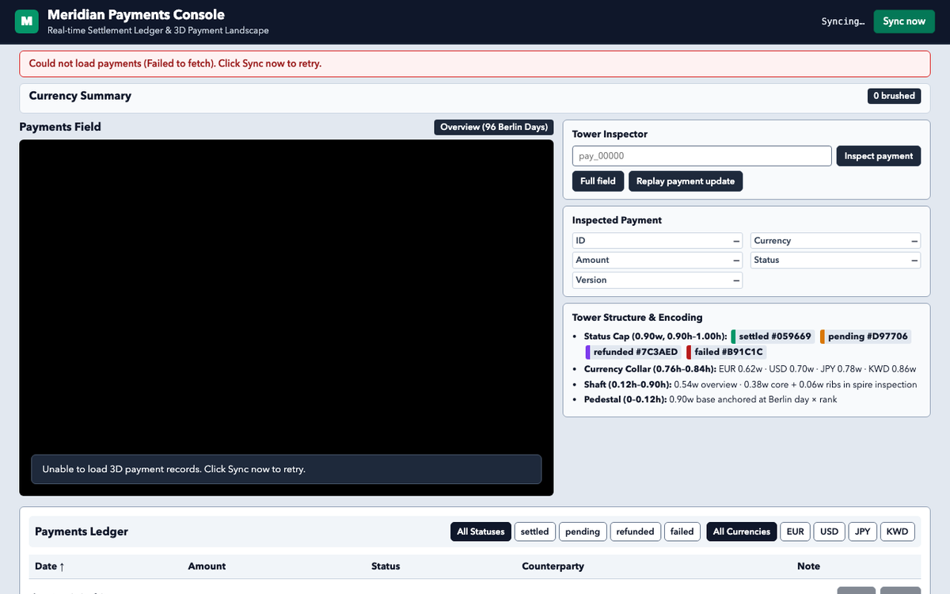Screen dimensions: 950x594
Task: Click the Payments Field heading
Action: pyautogui.click(x=60, y=127)
